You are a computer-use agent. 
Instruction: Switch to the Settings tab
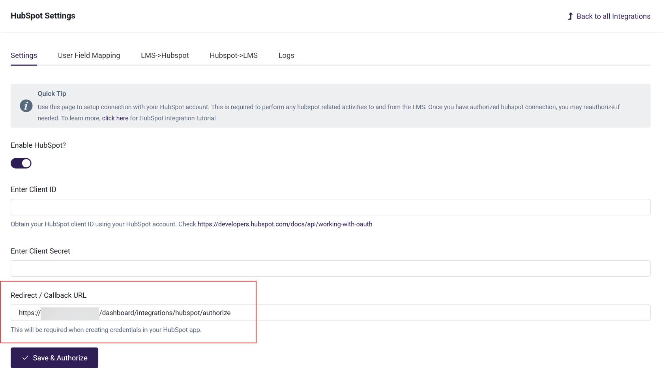[24, 56]
